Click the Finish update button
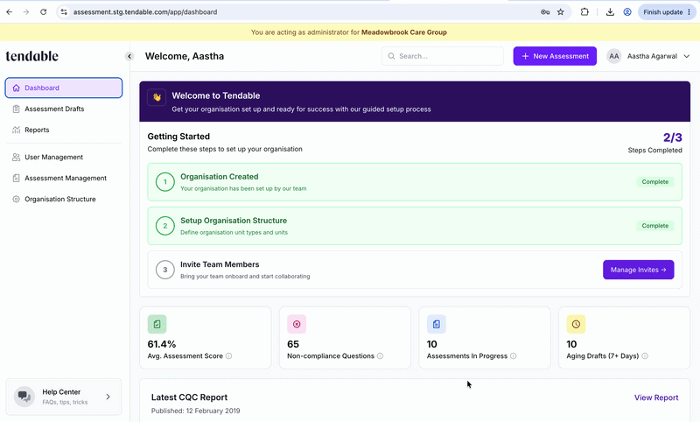This screenshot has height=422, width=700. [667, 12]
